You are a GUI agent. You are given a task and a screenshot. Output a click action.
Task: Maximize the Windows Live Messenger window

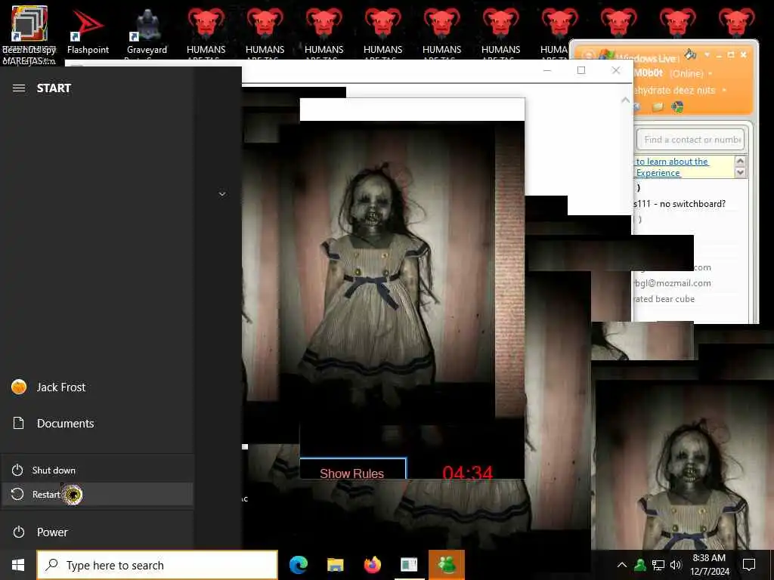pos(731,54)
